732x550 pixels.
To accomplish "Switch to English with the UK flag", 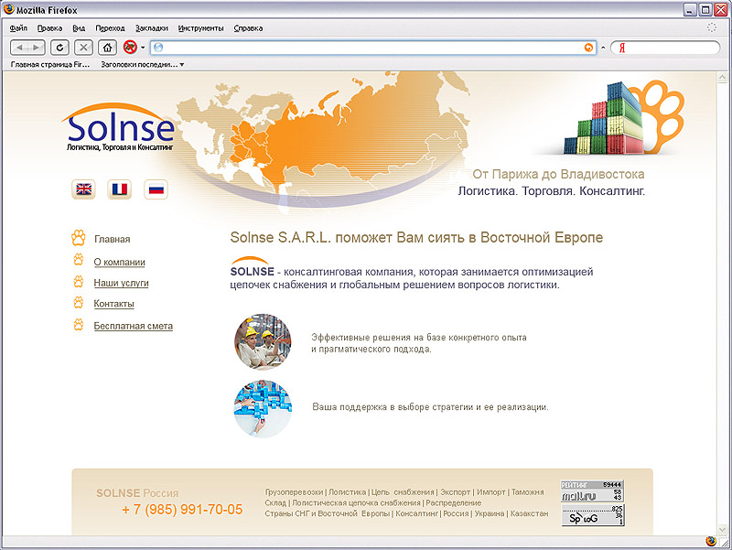I will coord(83,189).
